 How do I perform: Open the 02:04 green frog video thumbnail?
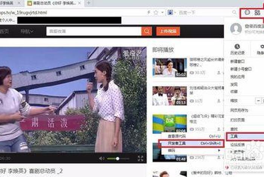(170, 124)
